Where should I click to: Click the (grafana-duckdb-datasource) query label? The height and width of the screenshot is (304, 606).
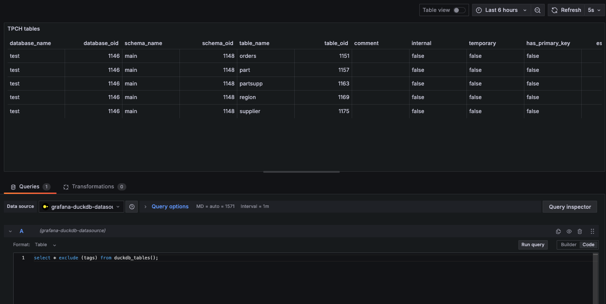click(72, 231)
